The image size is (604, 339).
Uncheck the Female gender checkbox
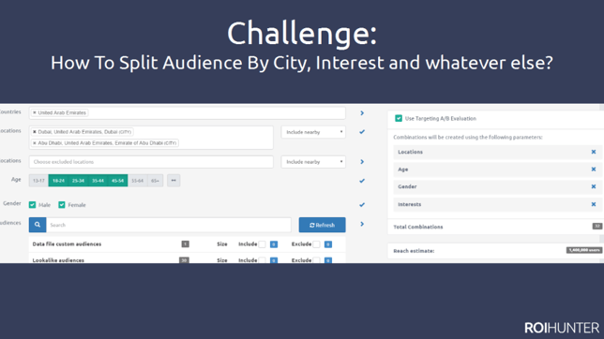[x=62, y=205]
